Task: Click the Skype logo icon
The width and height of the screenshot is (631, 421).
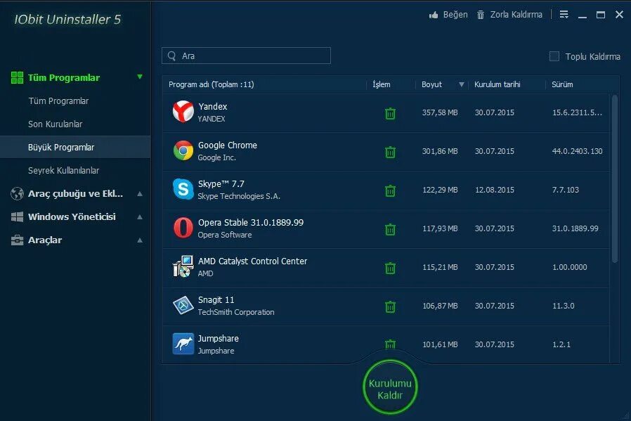Action: (183, 189)
